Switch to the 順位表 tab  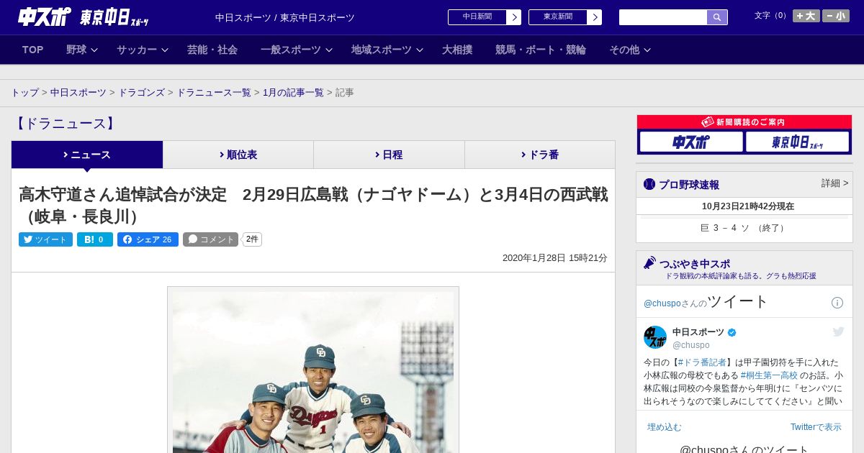238,155
